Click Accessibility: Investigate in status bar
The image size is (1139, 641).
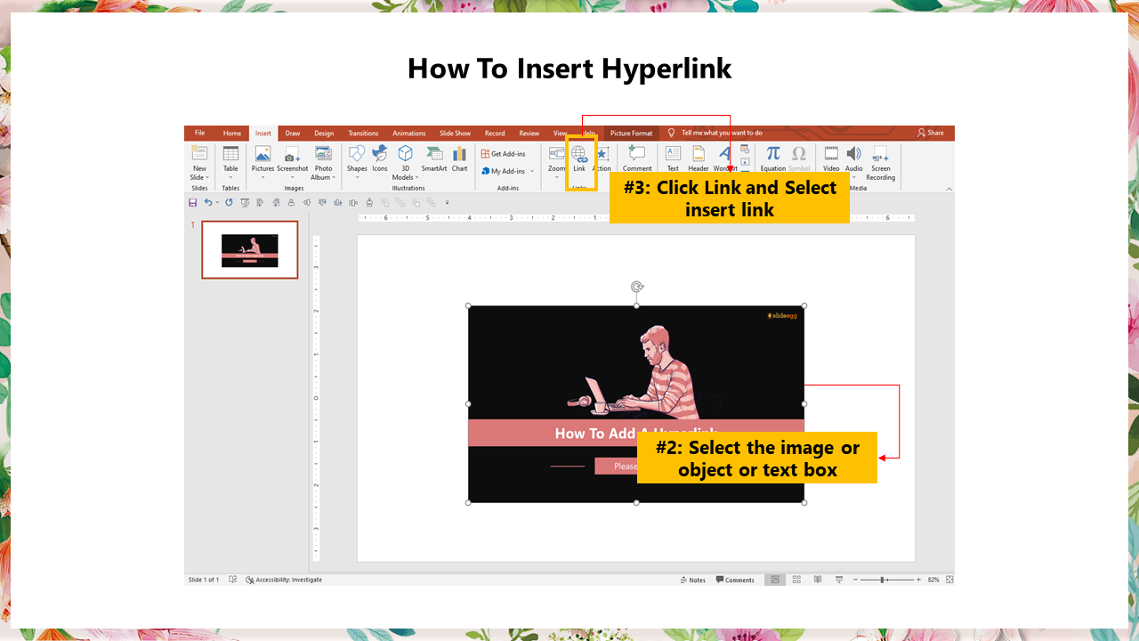[x=284, y=580]
